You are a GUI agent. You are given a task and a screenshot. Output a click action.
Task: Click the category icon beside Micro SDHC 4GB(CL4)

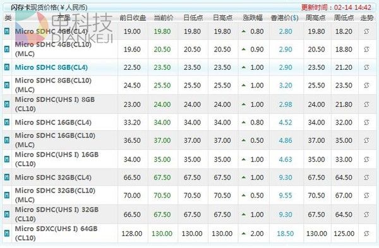click(7, 31)
